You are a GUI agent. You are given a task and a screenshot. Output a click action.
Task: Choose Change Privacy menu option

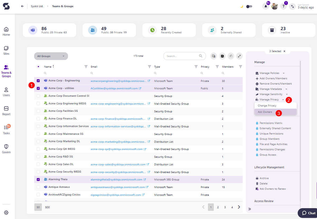(x=267, y=106)
